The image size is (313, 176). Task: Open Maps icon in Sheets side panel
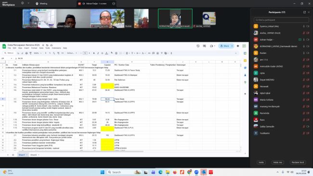pyautogui.click(x=245, y=82)
